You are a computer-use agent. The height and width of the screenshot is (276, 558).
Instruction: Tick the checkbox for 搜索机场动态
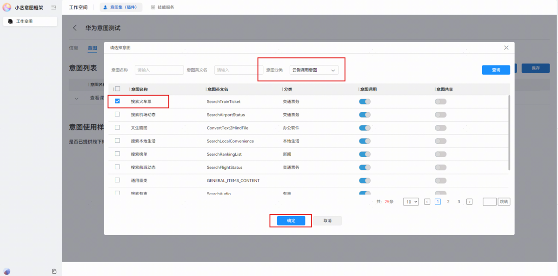coord(117,114)
